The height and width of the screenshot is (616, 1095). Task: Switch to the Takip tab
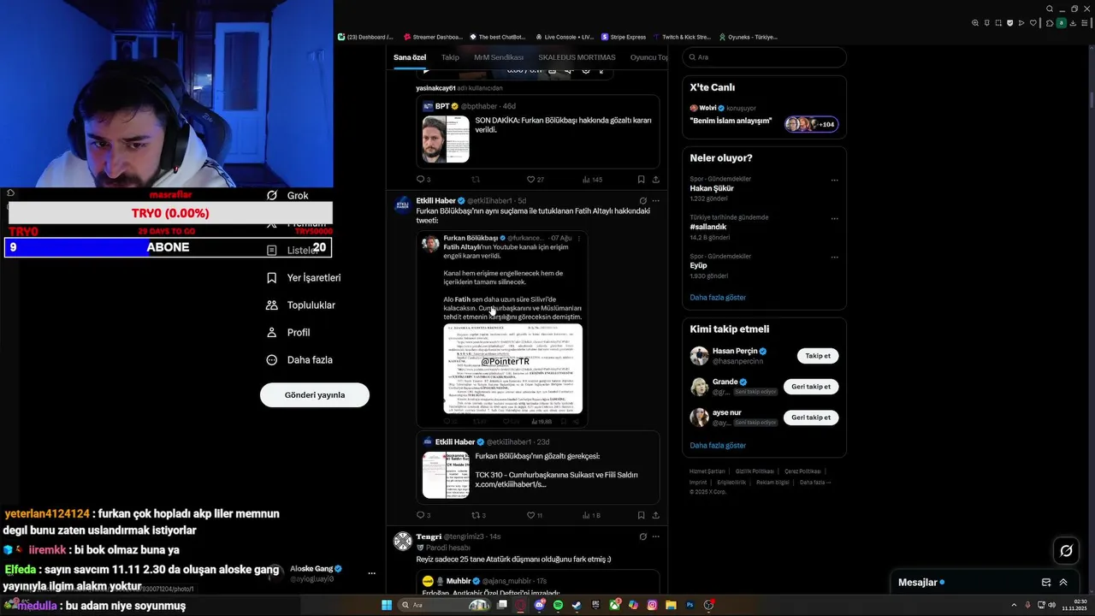(450, 57)
